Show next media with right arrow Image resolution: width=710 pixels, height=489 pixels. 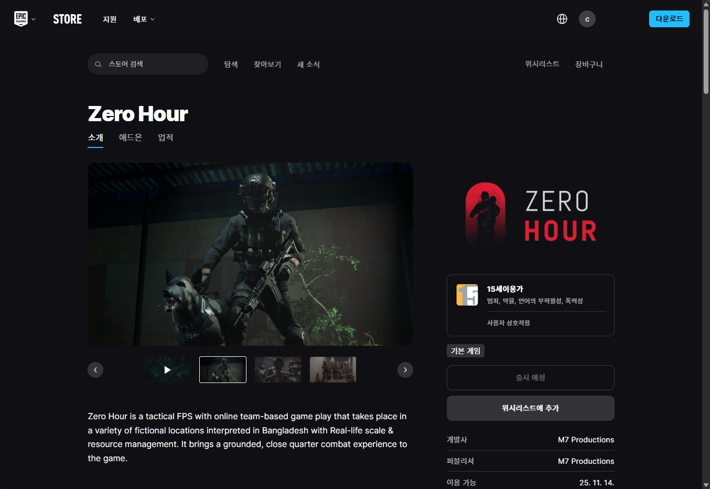tap(405, 370)
